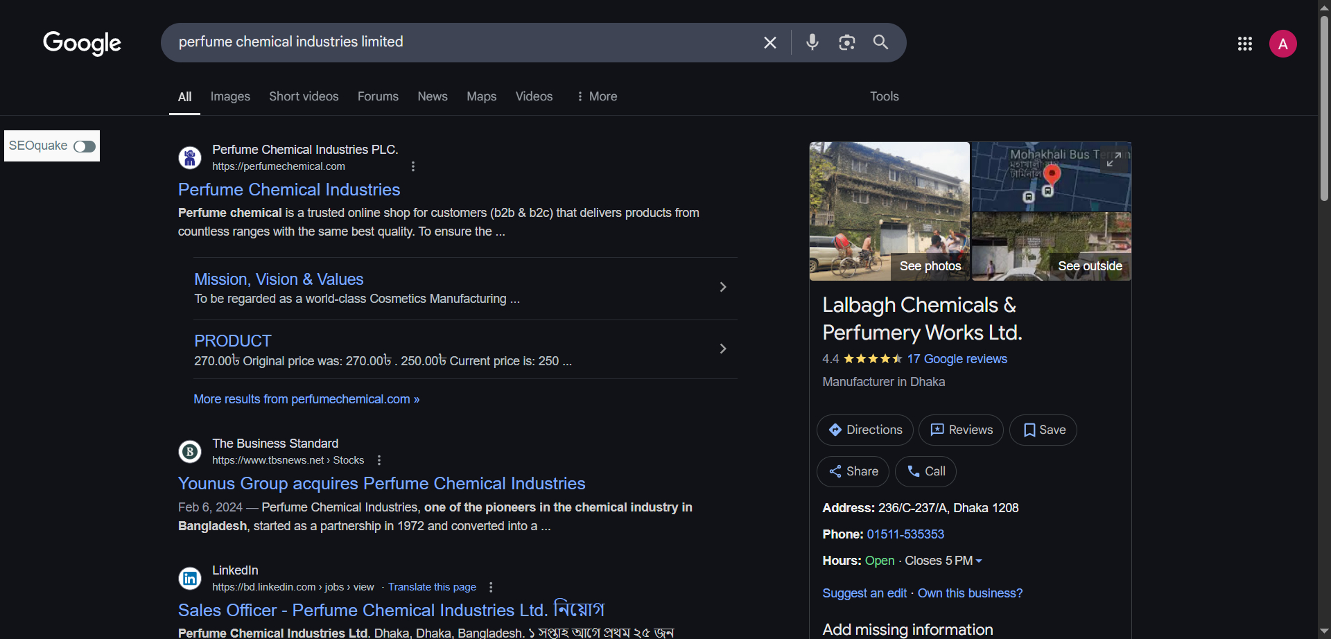Open options for The Business Standard result

[x=379, y=460]
